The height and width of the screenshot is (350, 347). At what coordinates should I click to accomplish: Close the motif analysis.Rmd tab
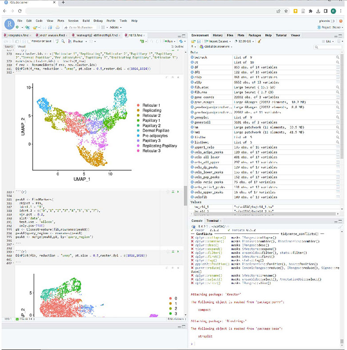point(66,35)
